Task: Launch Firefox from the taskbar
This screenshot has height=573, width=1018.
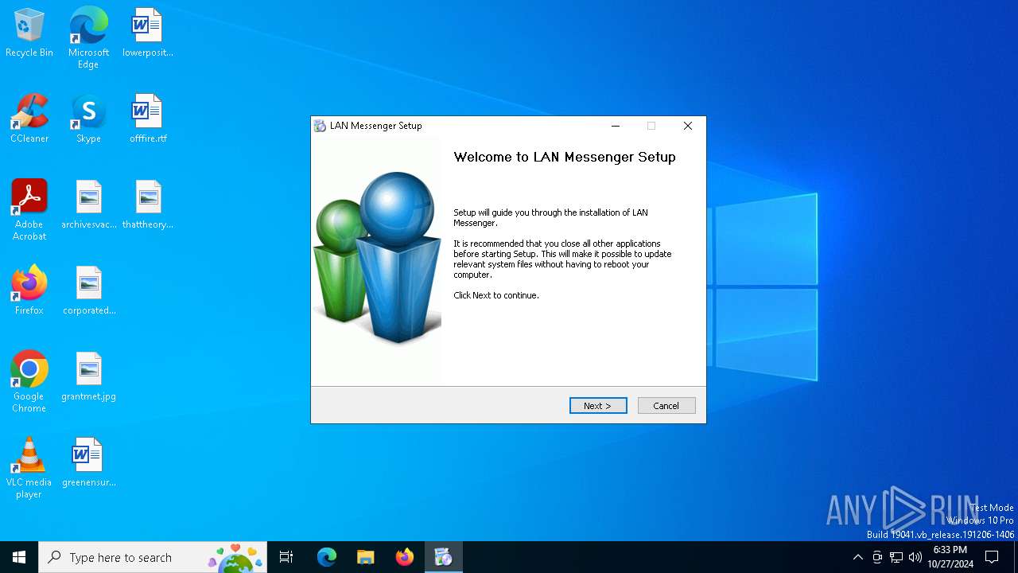Action: pos(405,557)
